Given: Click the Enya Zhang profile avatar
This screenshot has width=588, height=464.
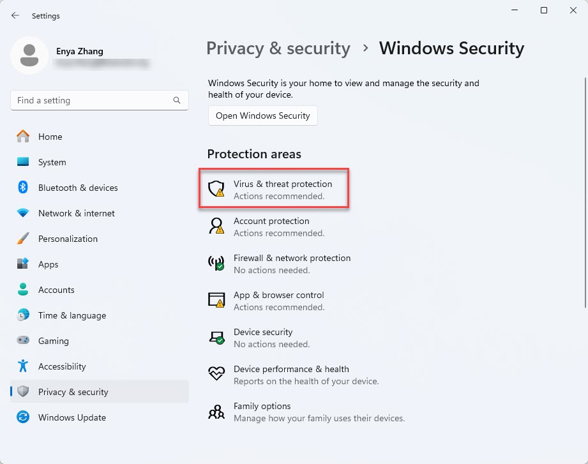Looking at the screenshot, I should tap(29, 56).
